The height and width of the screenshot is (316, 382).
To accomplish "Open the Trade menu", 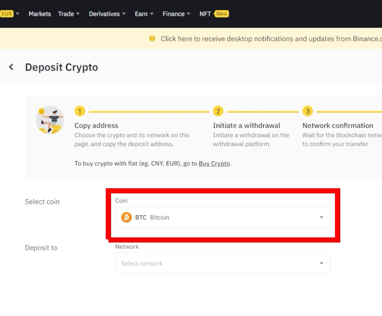I will pyautogui.click(x=68, y=14).
